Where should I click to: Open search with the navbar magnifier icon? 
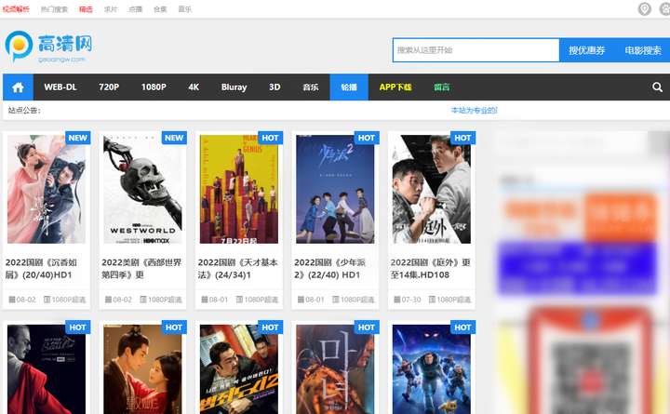coord(657,87)
